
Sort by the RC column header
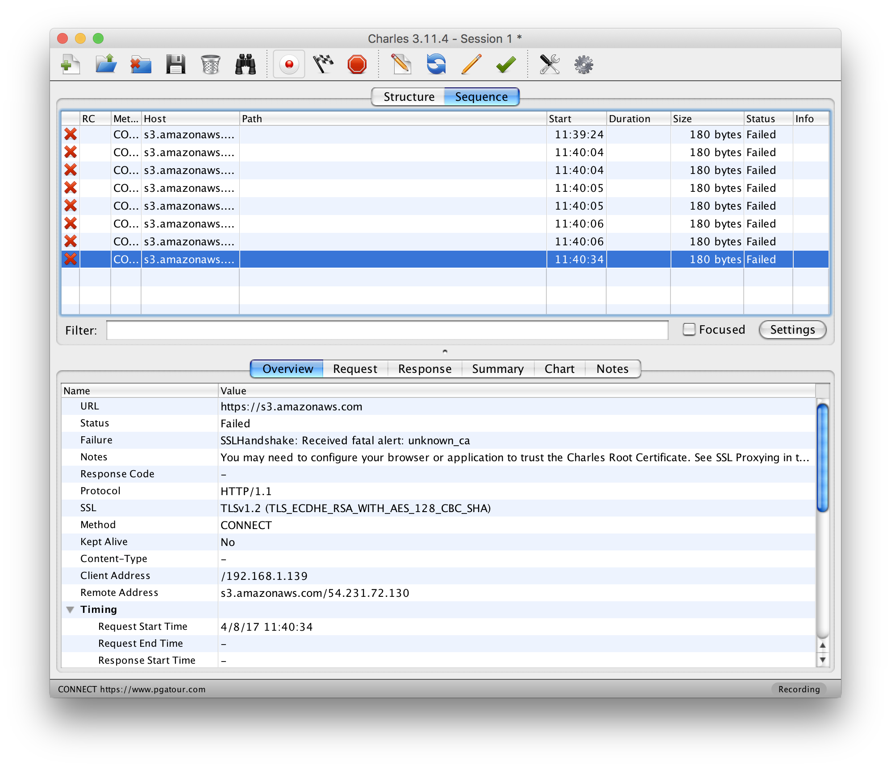click(95, 119)
